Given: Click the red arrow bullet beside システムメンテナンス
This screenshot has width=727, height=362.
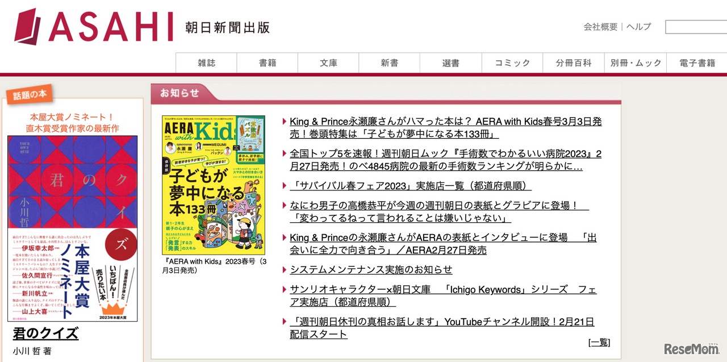Looking at the screenshot, I should (284, 270).
